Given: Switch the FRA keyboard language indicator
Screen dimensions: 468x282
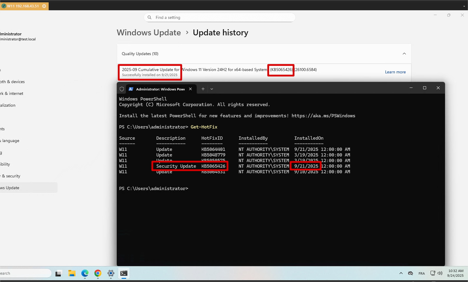Looking at the screenshot, I should [x=421, y=273].
